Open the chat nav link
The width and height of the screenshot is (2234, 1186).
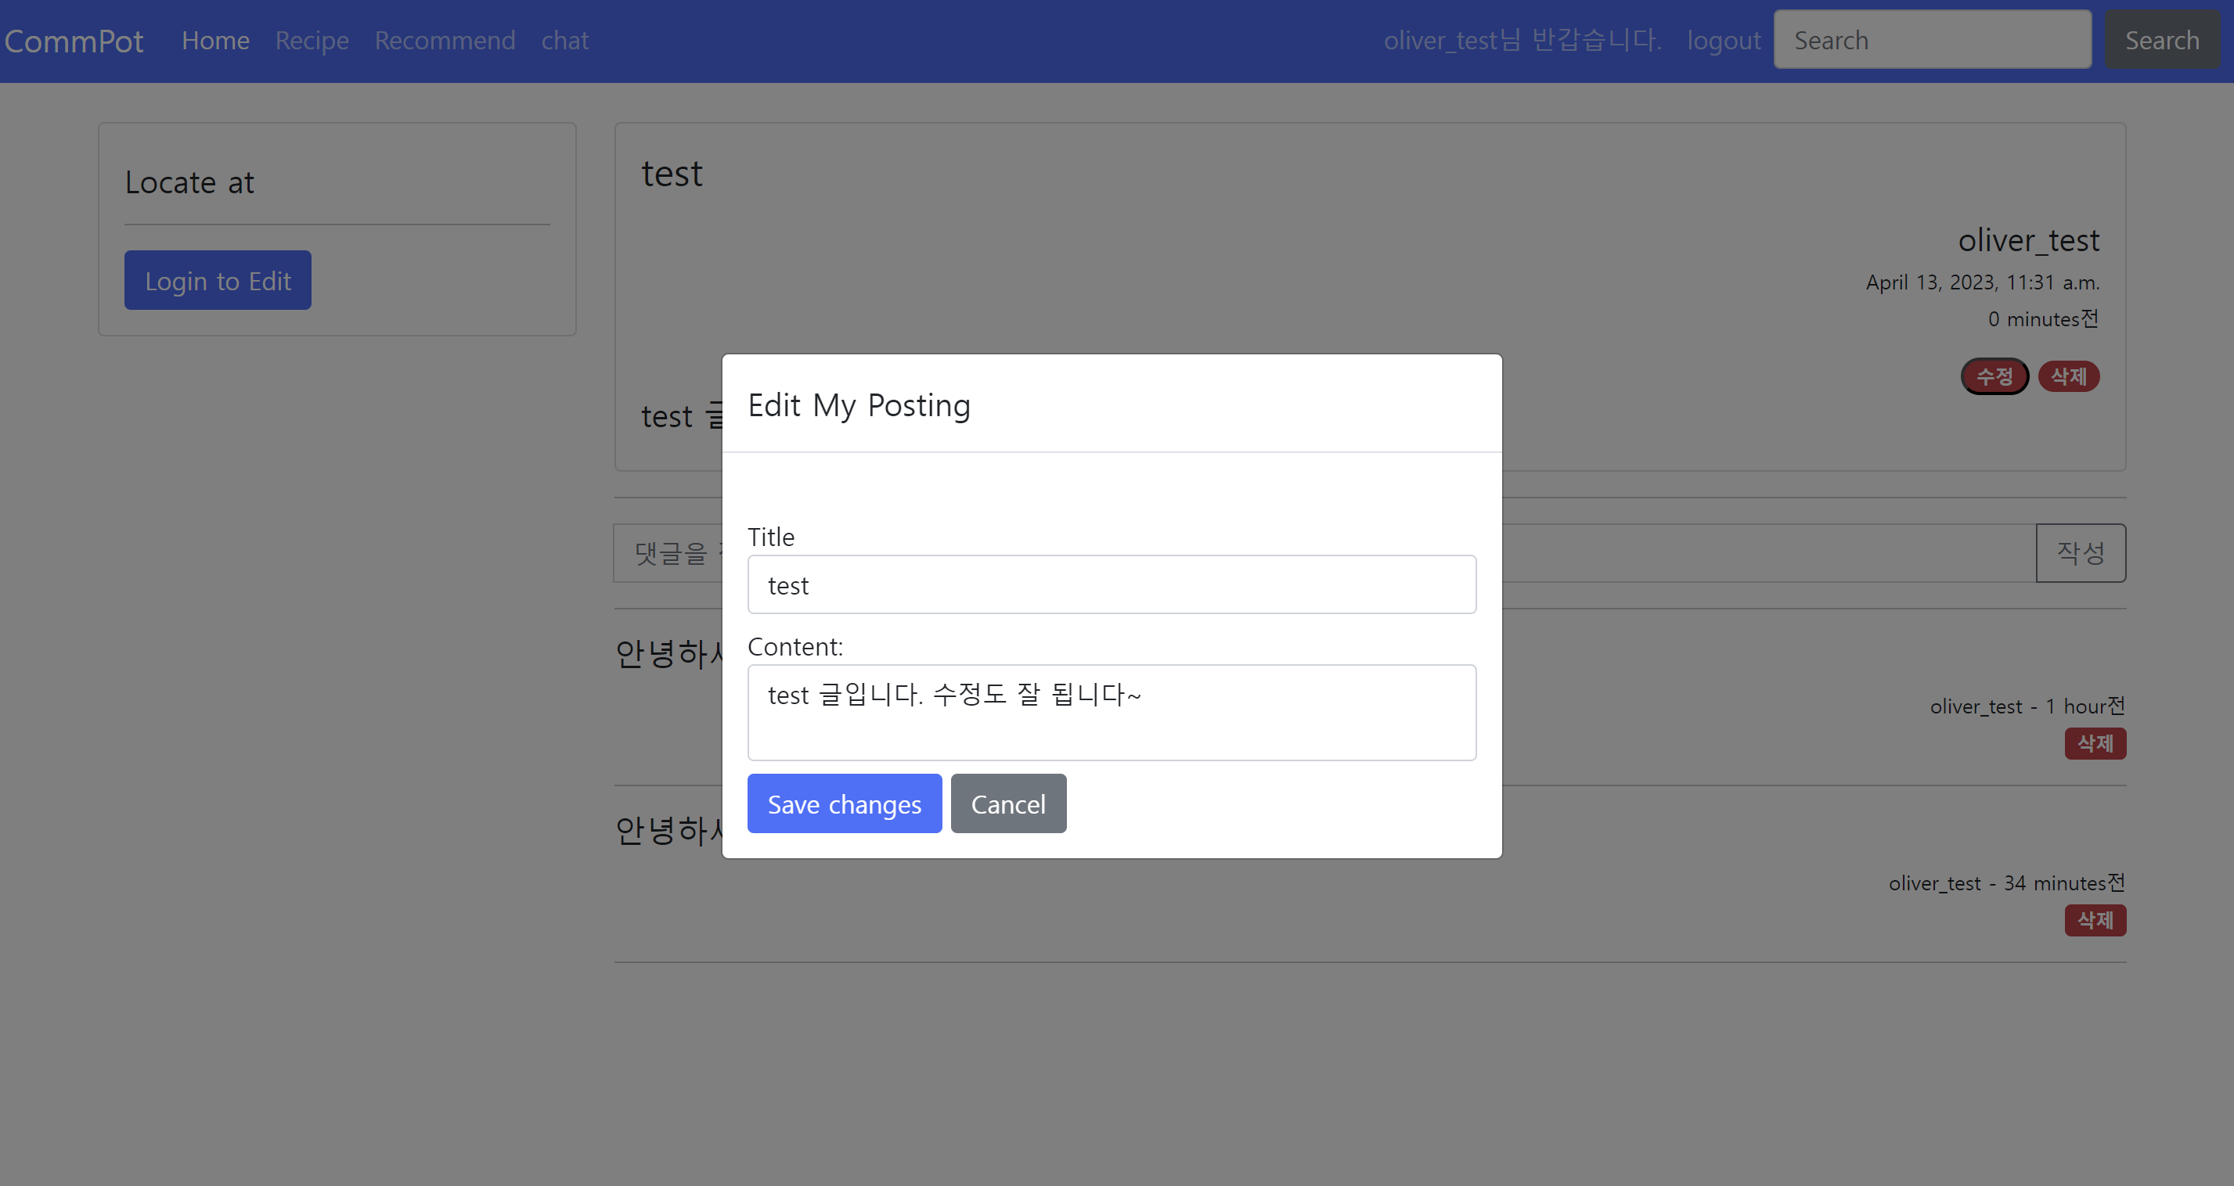pyautogui.click(x=564, y=41)
